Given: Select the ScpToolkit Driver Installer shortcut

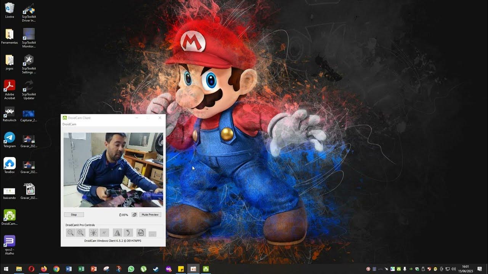Looking at the screenshot, I should point(29,13).
